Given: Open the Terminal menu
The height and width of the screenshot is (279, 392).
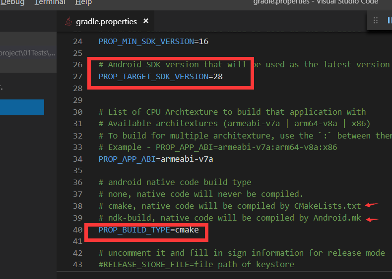Looking at the screenshot, I should tap(50, 2).
